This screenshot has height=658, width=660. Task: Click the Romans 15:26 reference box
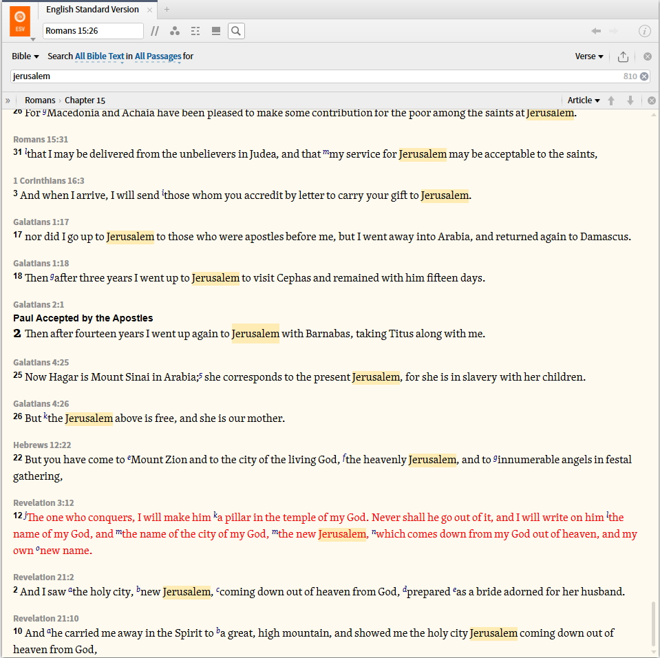(93, 31)
